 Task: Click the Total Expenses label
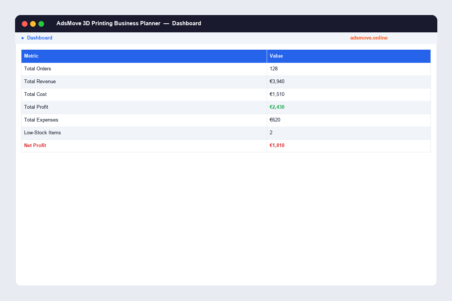(41, 120)
